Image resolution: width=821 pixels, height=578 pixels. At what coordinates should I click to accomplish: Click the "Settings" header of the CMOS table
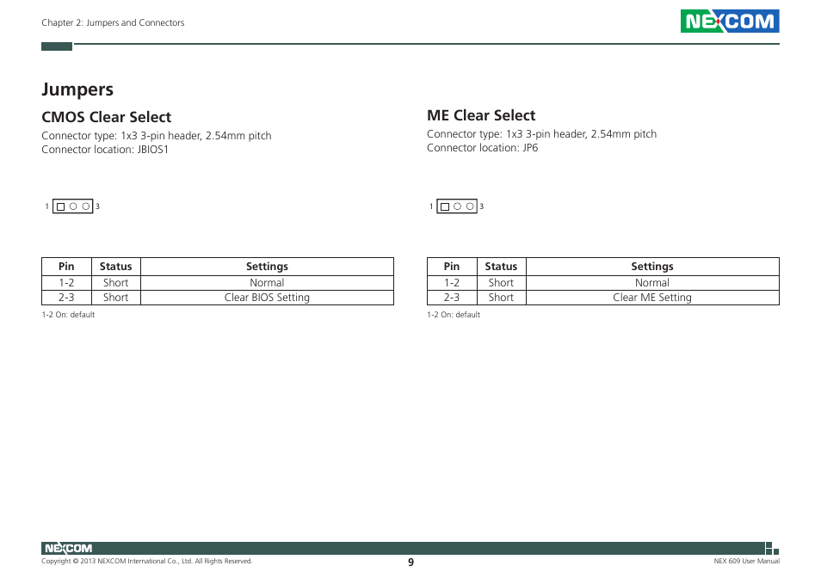pos(267,267)
